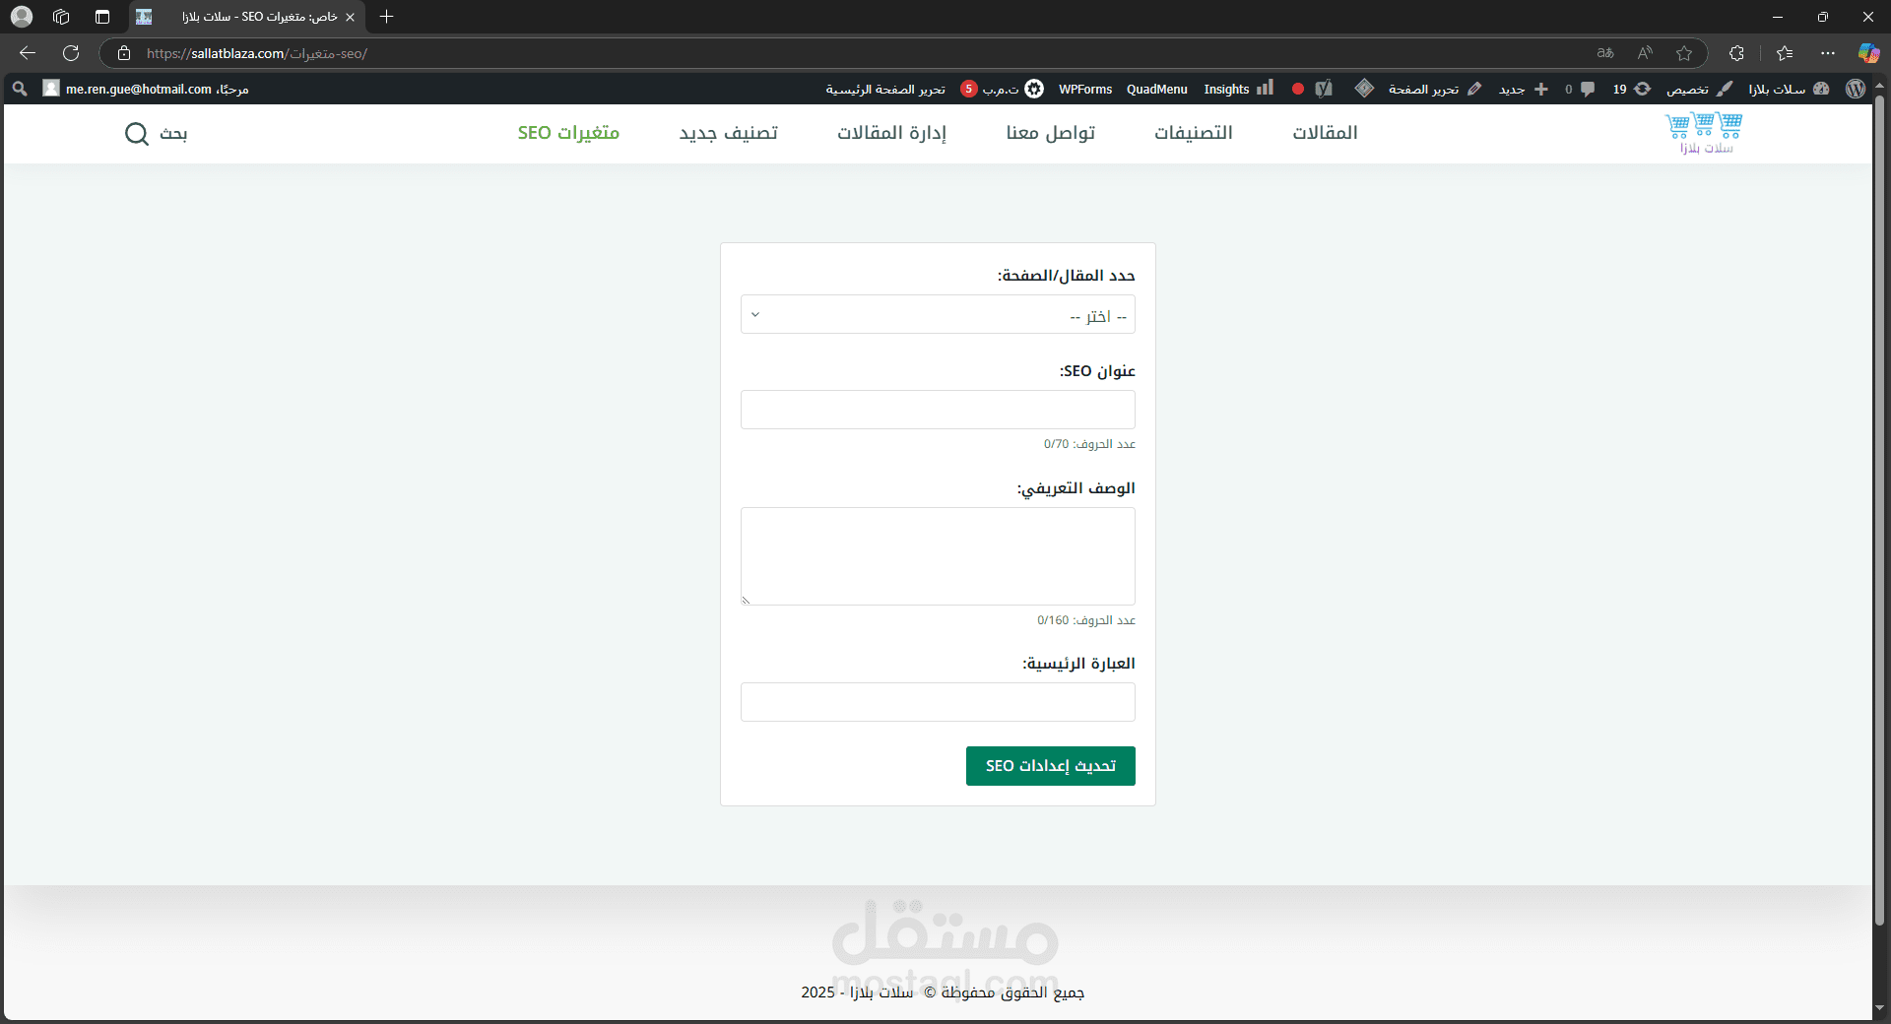This screenshot has width=1891, height=1024.
Task: Add this page to browser favorites
Action: point(1684,53)
